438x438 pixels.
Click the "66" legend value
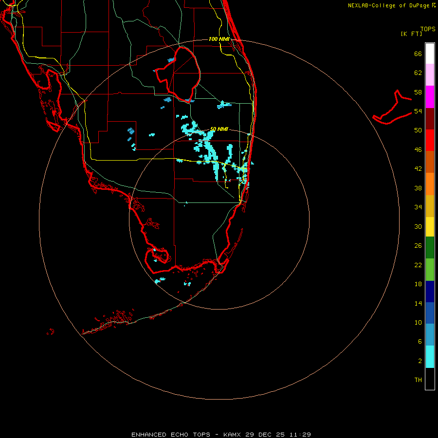click(418, 54)
